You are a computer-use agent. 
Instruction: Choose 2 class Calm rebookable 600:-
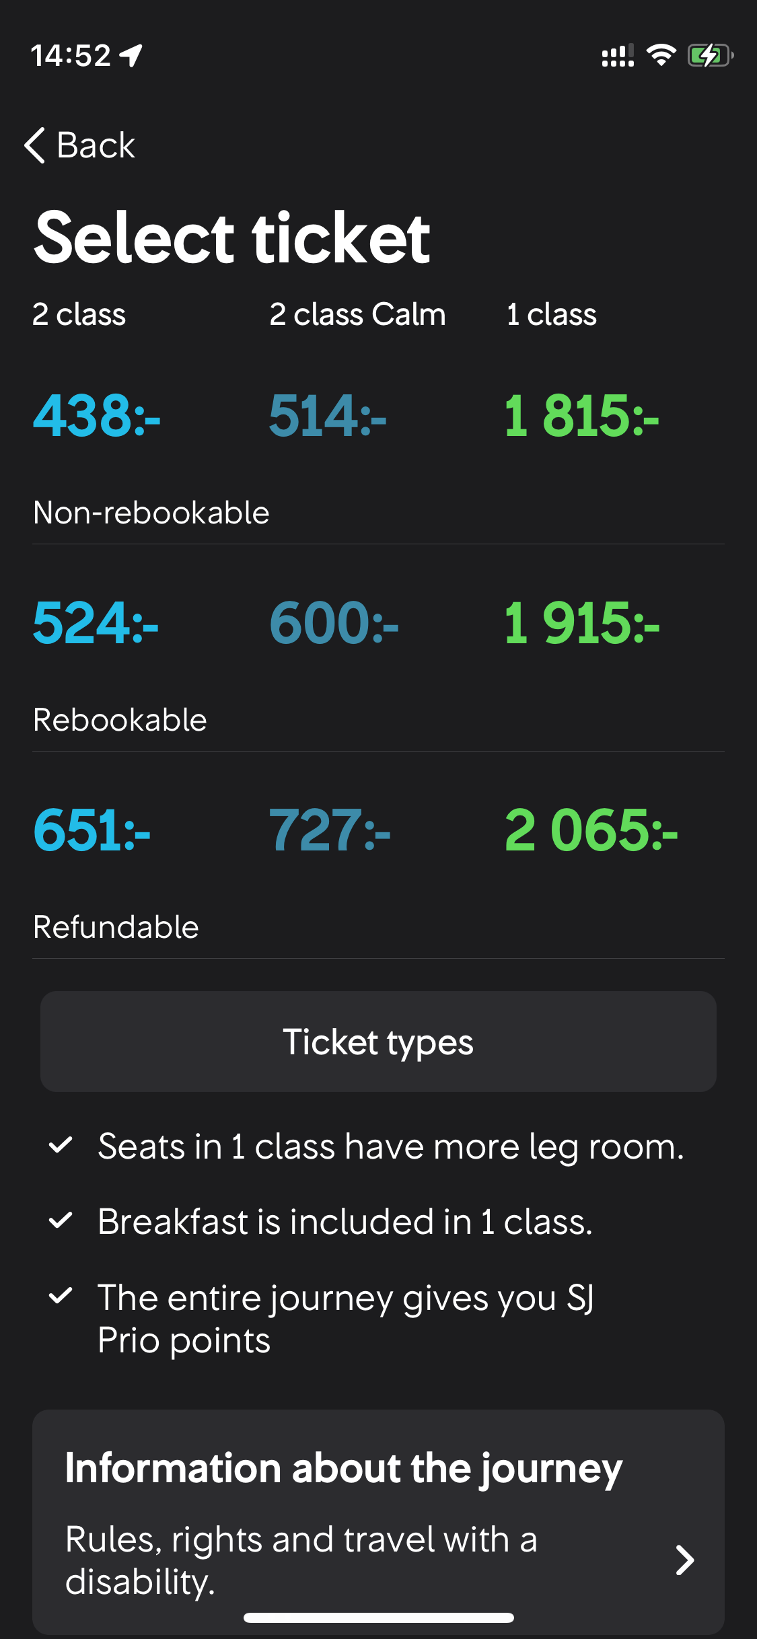tap(334, 623)
